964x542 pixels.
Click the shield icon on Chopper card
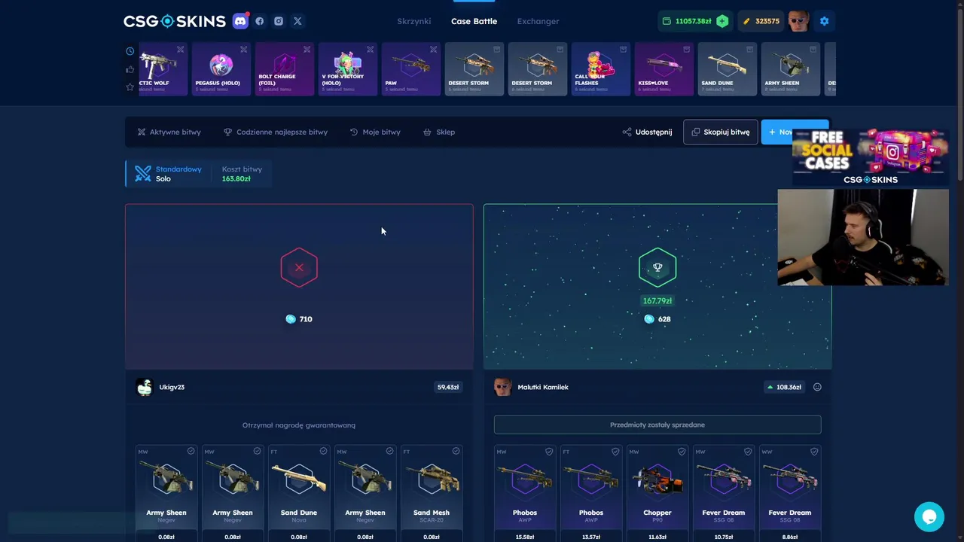click(682, 452)
